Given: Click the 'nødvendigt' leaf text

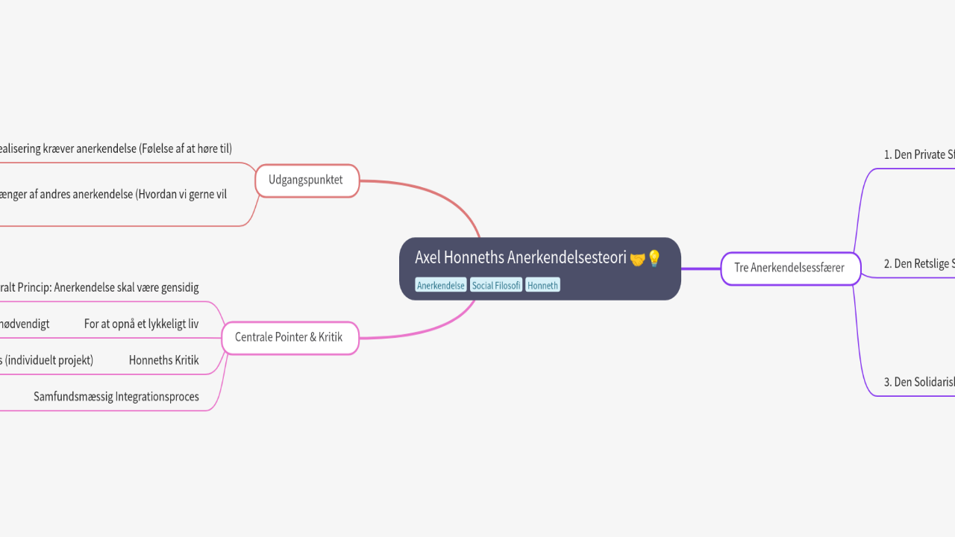Looking at the screenshot, I should [x=25, y=324].
